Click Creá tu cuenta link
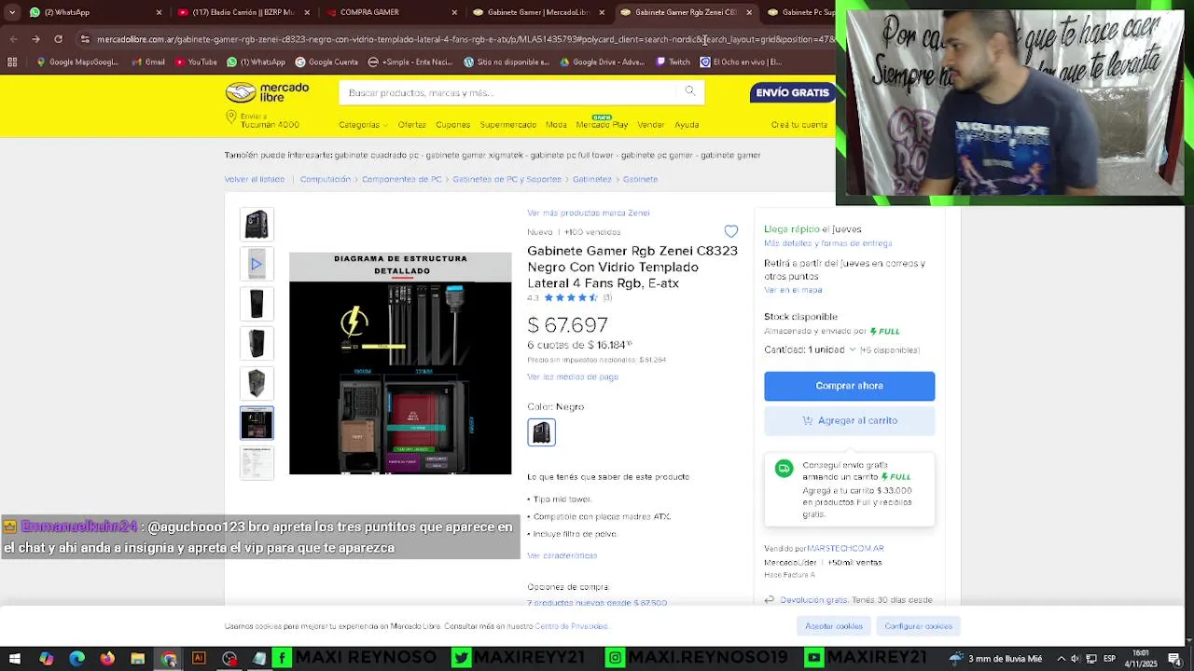Viewport: 1194px width, 671px height. tap(799, 125)
